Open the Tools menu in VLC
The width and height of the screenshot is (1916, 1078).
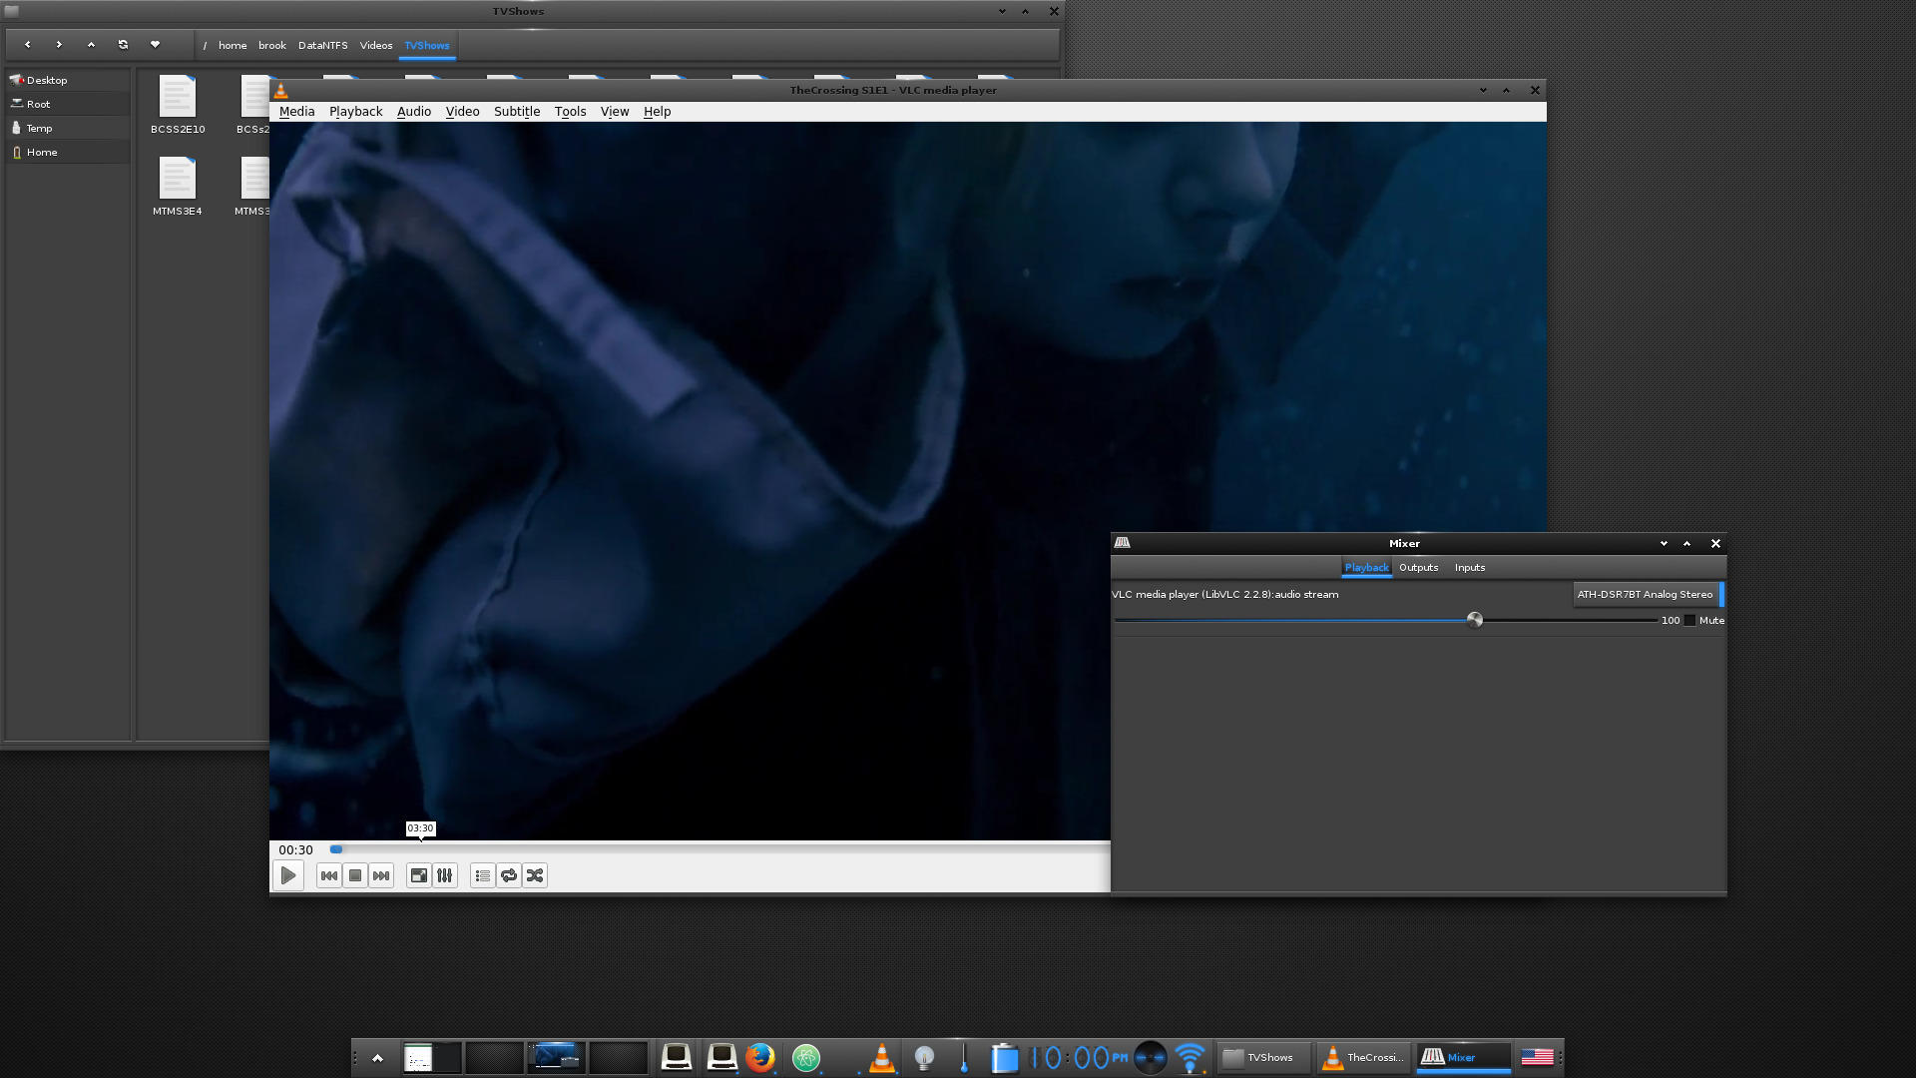click(x=570, y=111)
